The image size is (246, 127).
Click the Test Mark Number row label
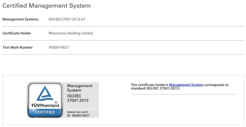coord(17,48)
